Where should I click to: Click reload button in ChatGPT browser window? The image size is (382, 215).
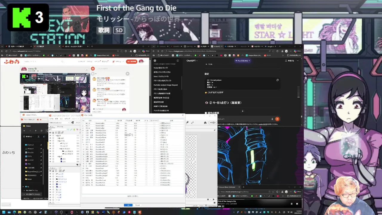coord(162,51)
